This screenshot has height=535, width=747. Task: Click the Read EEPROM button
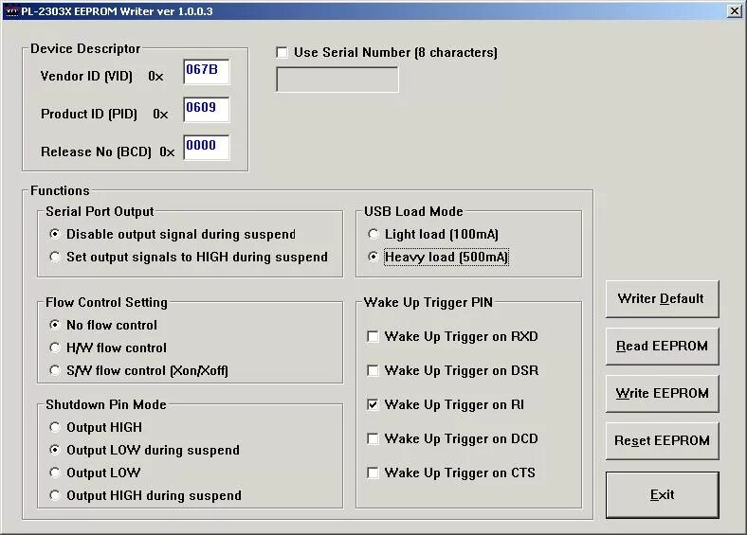[x=662, y=346]
